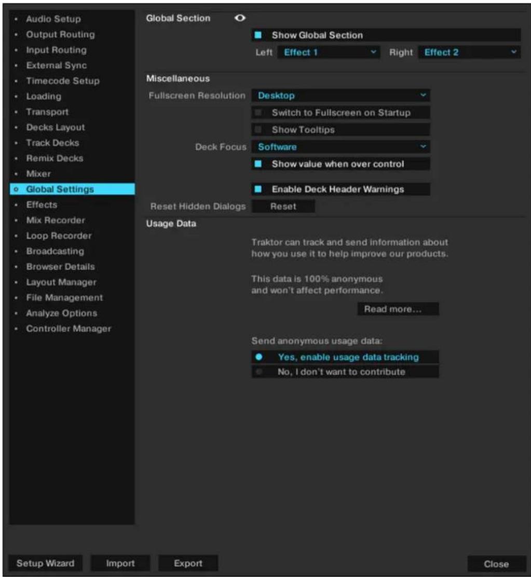
Task: Open the Deck Focus dropdown
Action: pos(341,147)
